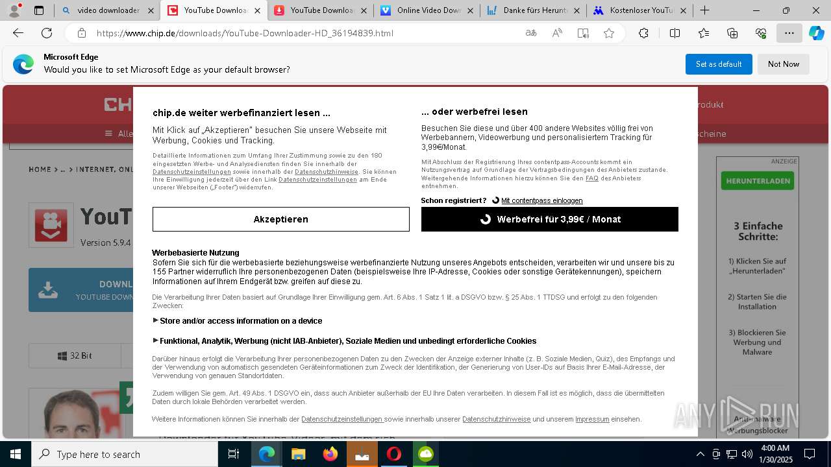Open 'Mit contentpass einloggen' link
The image size is (831, 467).
[542, 200]
